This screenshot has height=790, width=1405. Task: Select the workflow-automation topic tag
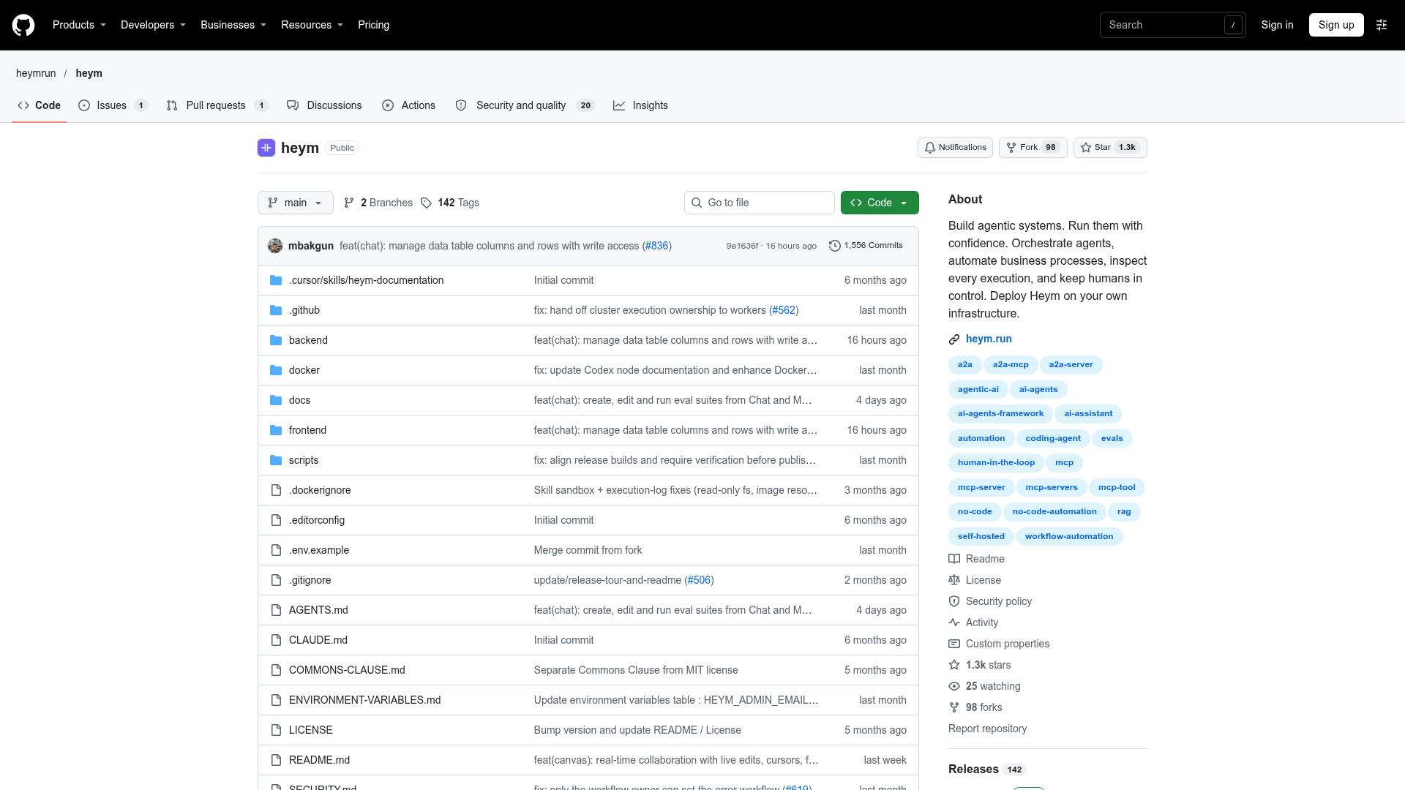[1069, 536]
